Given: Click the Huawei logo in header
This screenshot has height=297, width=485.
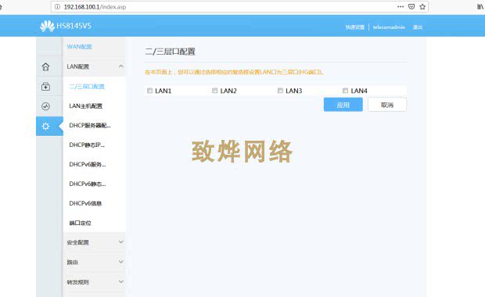Looking at the screenshot, I should (x=47, y=26).
